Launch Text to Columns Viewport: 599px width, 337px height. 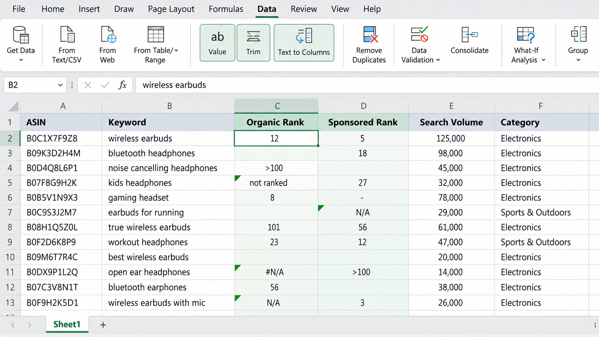click(x=304, y=43)
